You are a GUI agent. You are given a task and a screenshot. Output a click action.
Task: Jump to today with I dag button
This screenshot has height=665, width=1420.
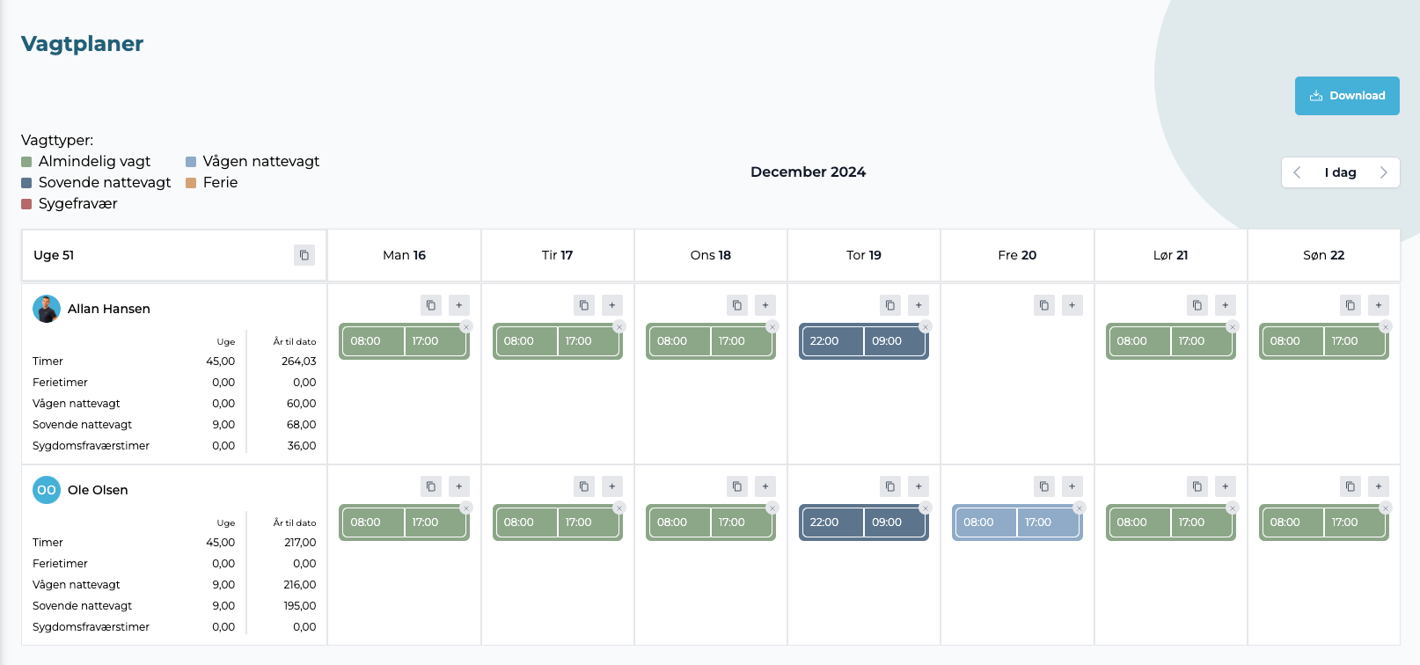click(1340, 172)
